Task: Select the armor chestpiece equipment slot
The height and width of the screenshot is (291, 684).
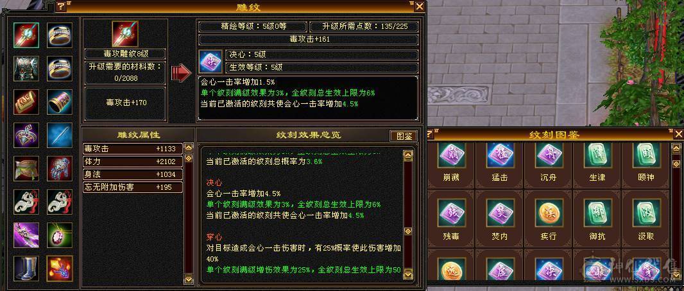Action: click(26, 69)
